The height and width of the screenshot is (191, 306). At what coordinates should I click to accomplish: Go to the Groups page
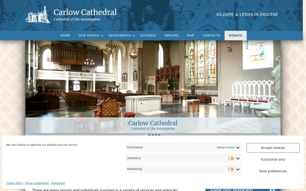click(171, 36)
